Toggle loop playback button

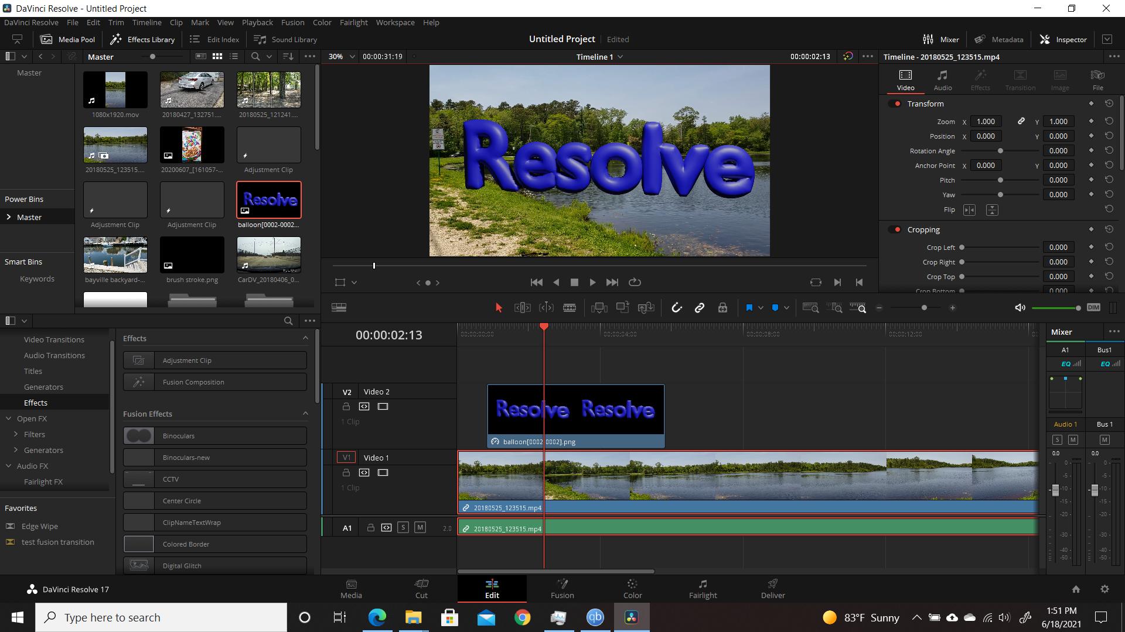pyautogui.click(x=635, y=282)
